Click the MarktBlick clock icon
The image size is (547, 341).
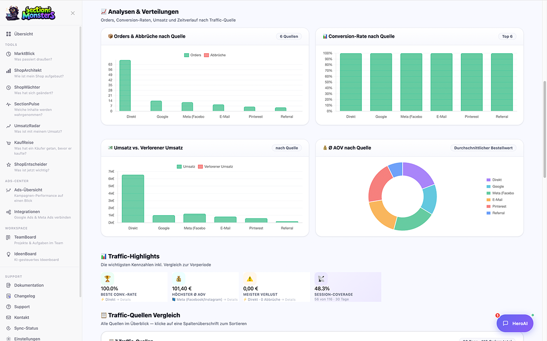9,54
